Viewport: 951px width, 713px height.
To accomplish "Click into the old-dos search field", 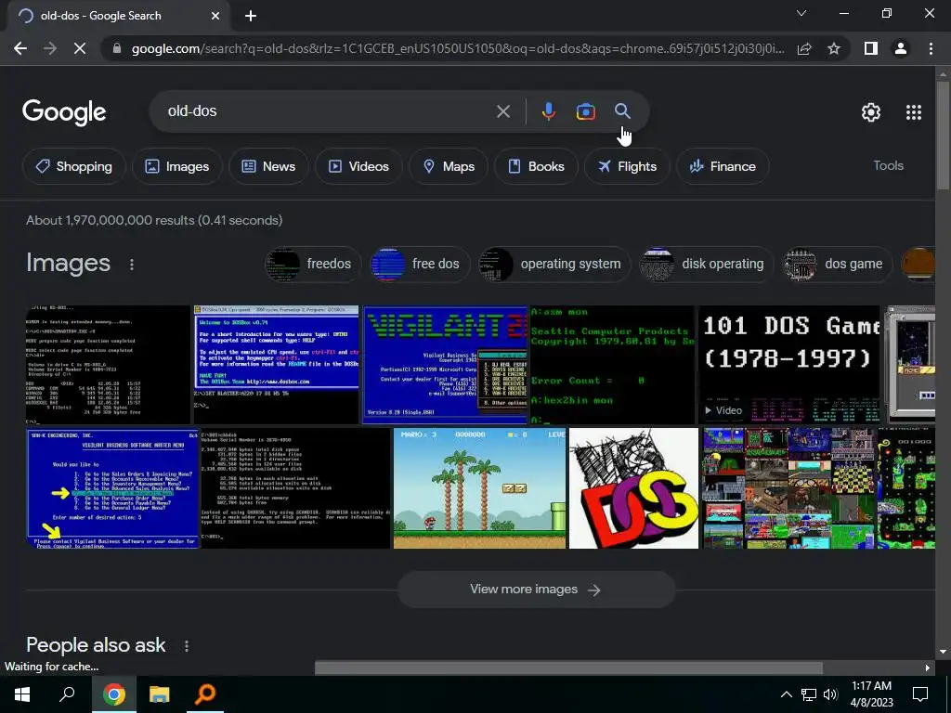I will [328, 111].
